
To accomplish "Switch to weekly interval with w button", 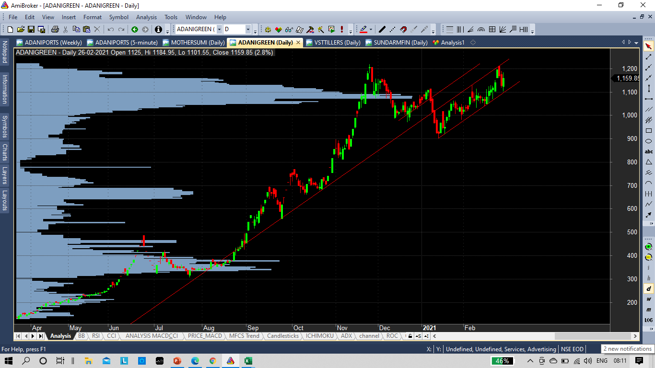I will (649, 299).
